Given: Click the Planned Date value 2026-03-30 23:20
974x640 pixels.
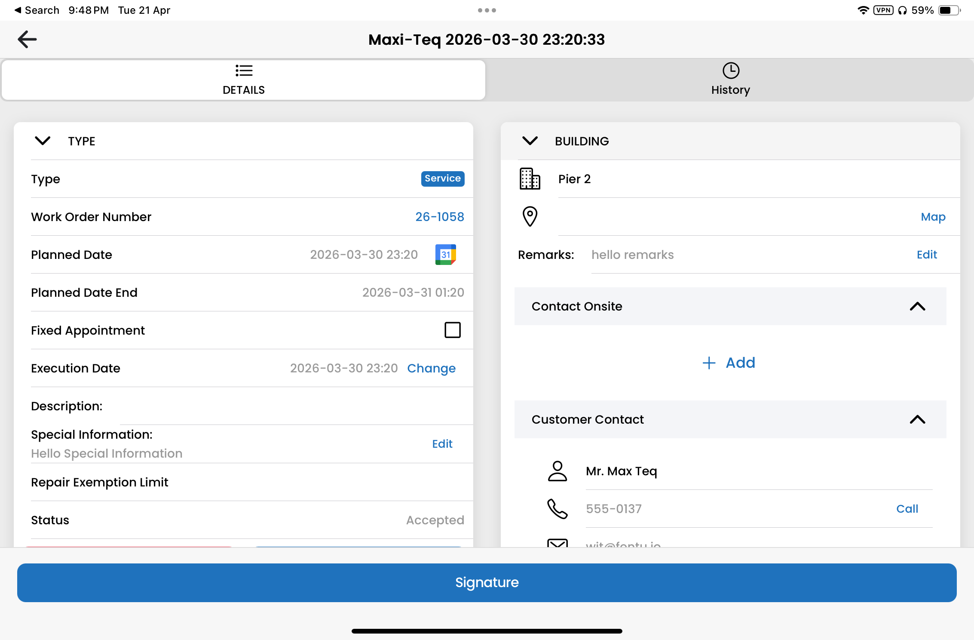Looking at the screenshot, I should pos(364,255).
